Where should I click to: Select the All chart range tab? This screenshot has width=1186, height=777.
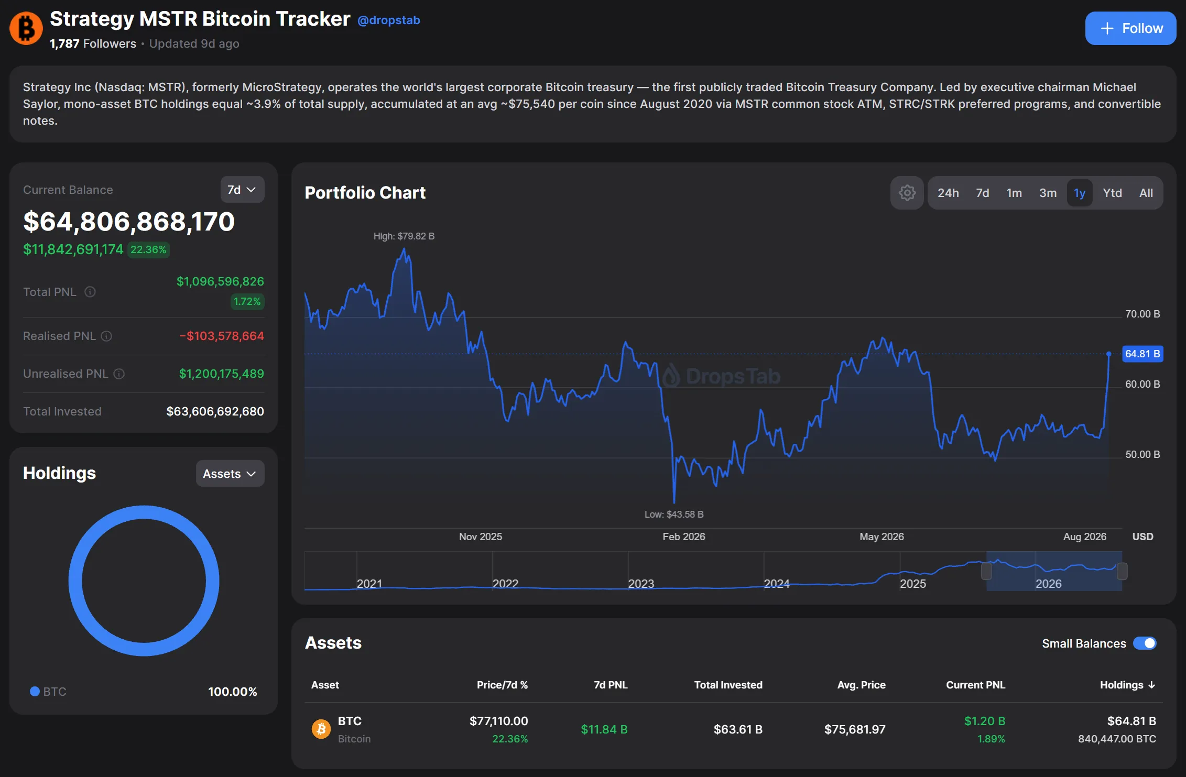click(x=1146, y=193)
